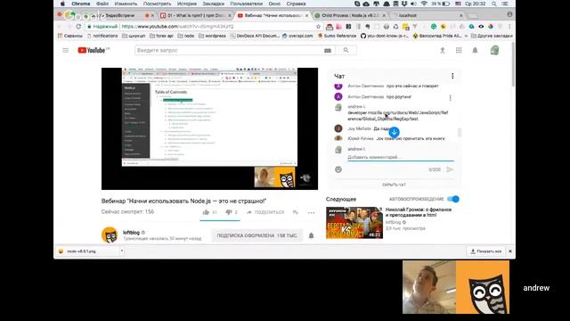The image size is (570, 321).
Task: Close the downloads bar with X
Action: click(509, 251)
